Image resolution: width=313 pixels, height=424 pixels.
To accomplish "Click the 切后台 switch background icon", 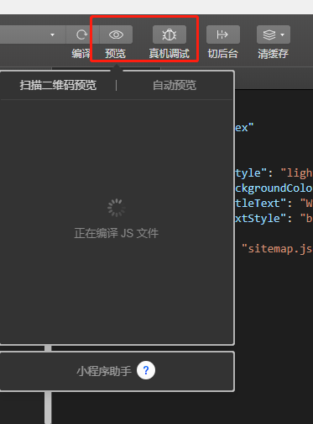I will point(223,34).
